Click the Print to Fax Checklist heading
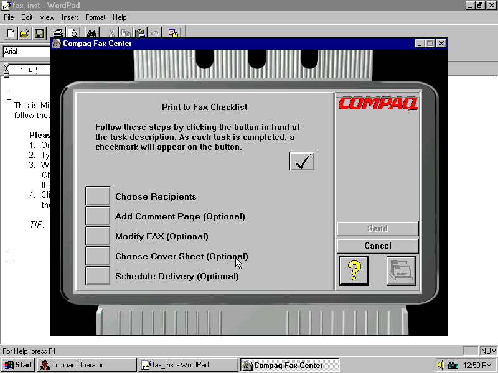The height and width of the screenshot is (373, 498). pyautogui.click(x=205, y=107)
